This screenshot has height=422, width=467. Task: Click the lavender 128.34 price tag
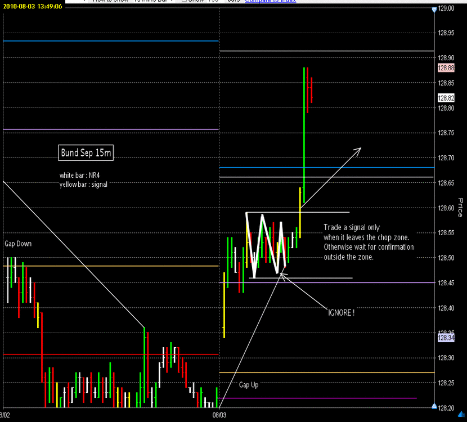446,338
